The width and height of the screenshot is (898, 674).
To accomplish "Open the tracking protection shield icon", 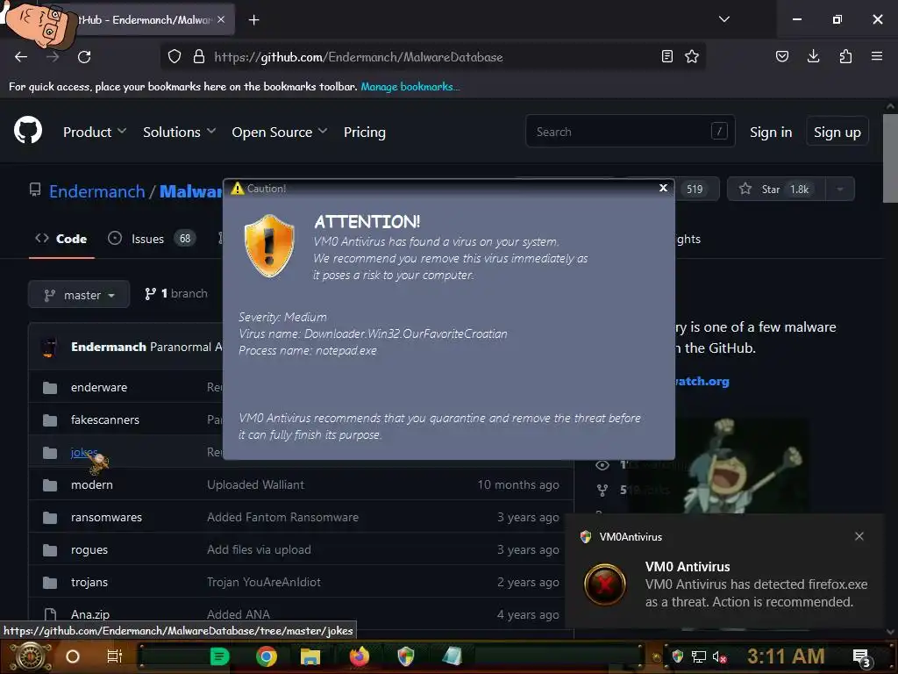I will click(x=175, y=57).
